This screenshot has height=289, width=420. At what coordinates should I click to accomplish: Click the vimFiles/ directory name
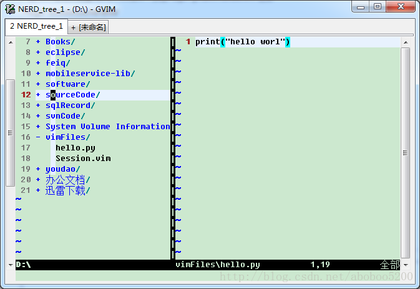point(68,137)
